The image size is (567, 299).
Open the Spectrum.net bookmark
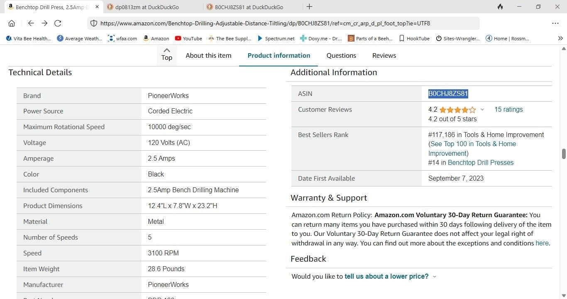click(276, 38)
